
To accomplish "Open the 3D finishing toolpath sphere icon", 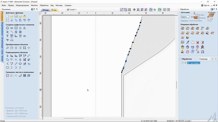I will 188,38.
